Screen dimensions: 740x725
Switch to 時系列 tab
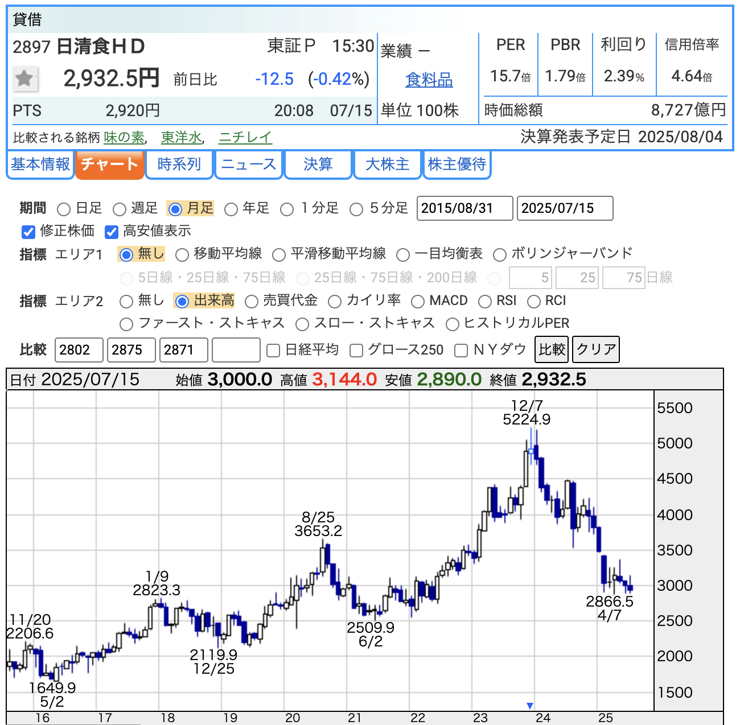point(179,164)
